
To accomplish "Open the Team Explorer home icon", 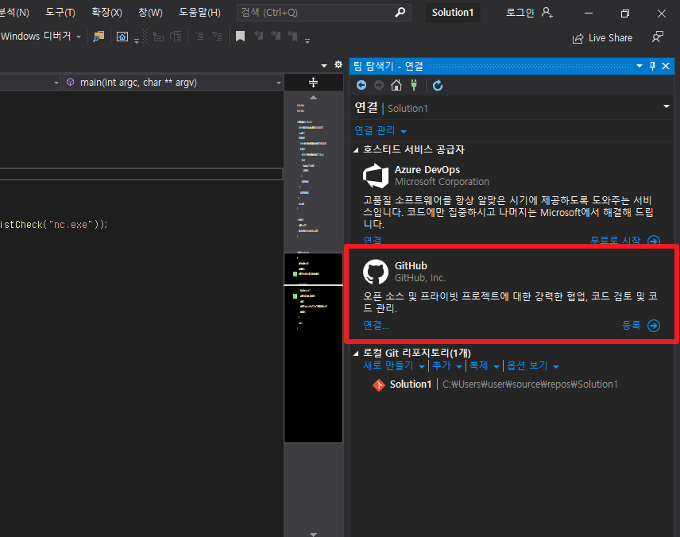I will pyautogui.click(x=396, y=85).
